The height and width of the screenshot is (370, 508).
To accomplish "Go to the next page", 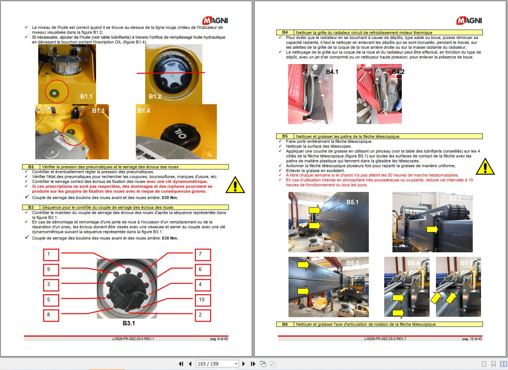I will click(244, 364).
